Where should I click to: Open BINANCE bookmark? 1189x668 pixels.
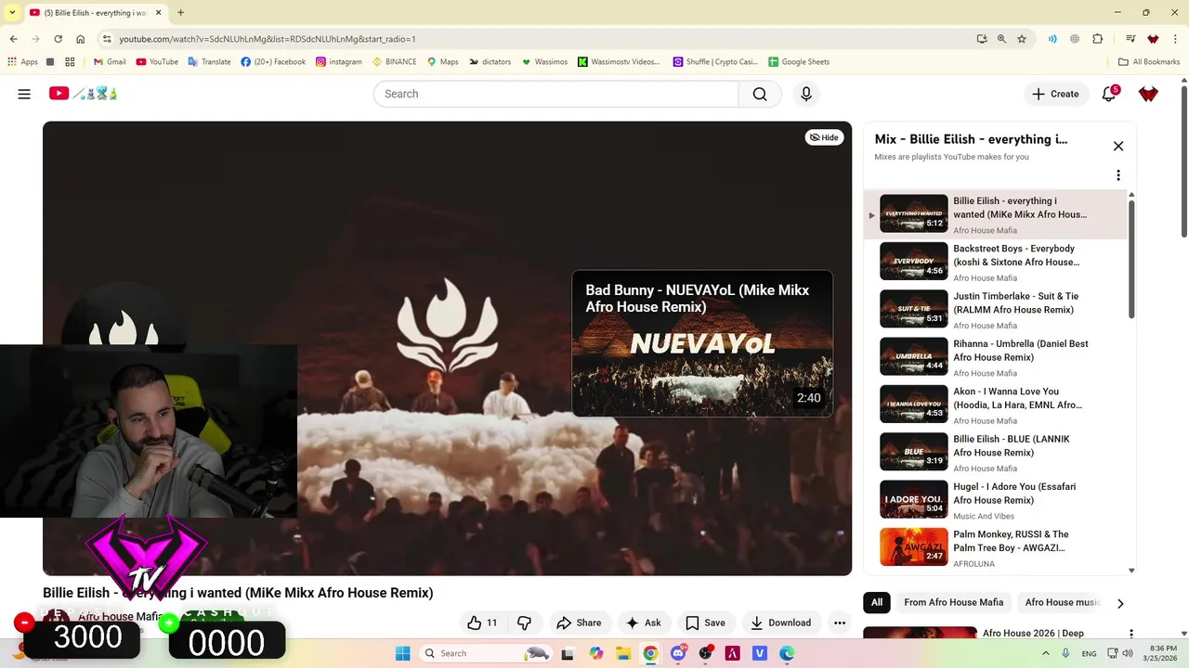coord(395,62)
